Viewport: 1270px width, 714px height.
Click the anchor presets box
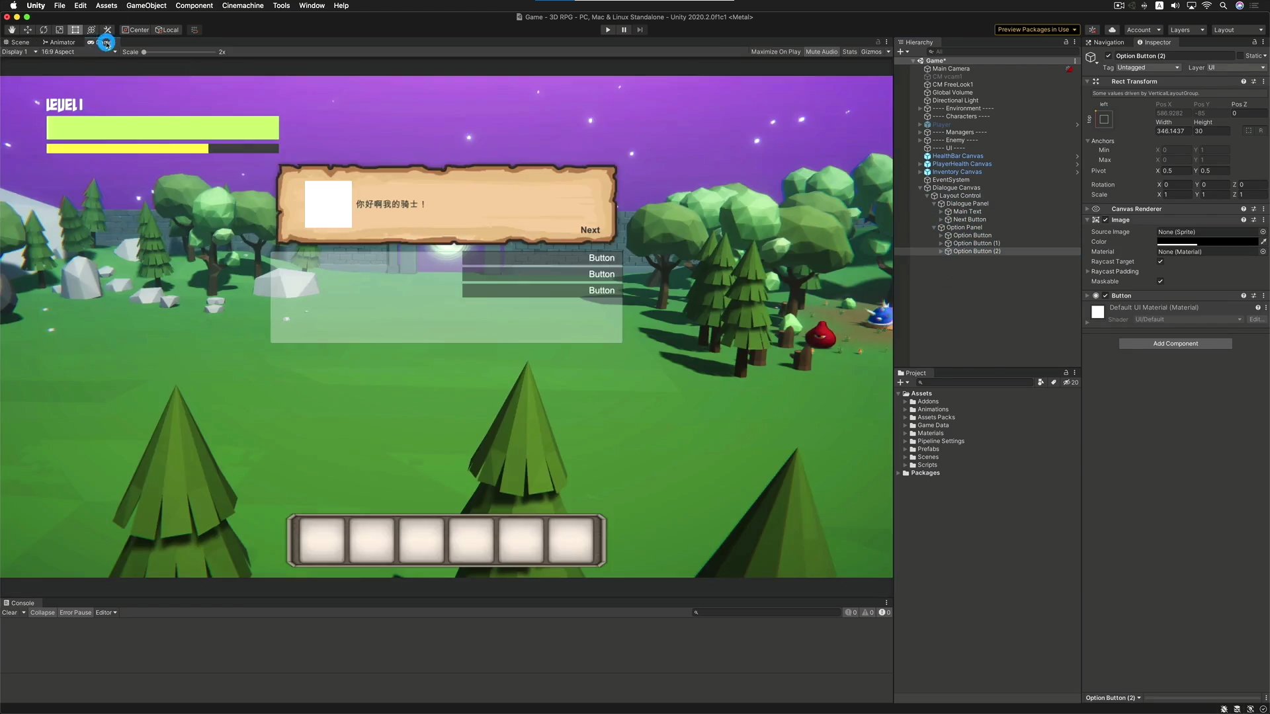tap(1104, 120)
